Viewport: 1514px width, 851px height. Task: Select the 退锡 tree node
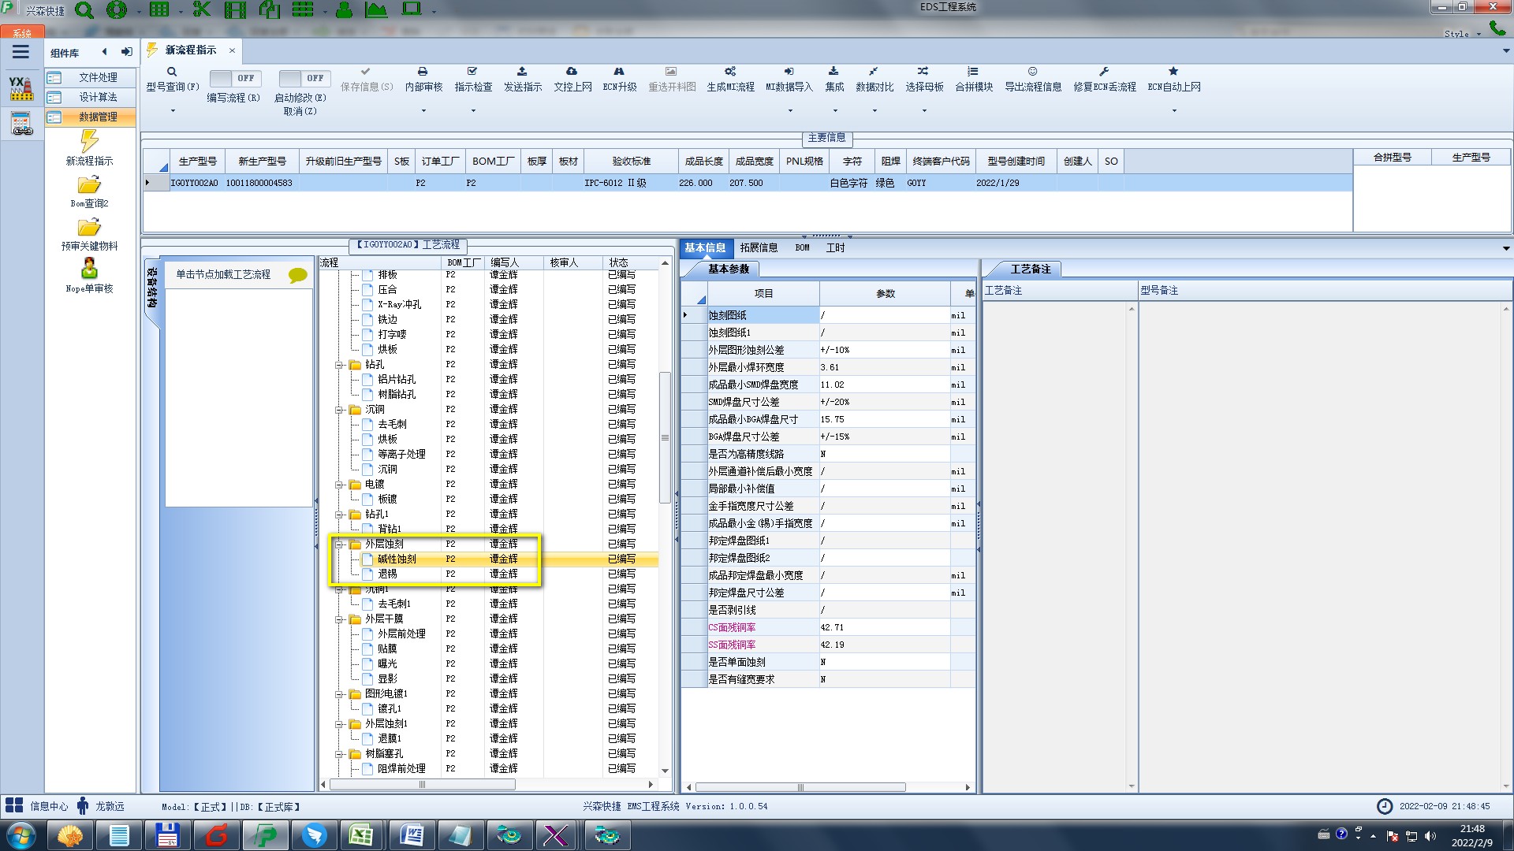(x=387, y=574)
